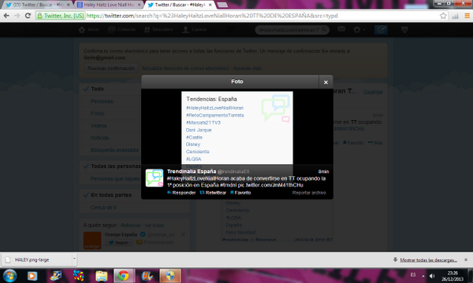Show hidden system tray icons arrow

423,276
